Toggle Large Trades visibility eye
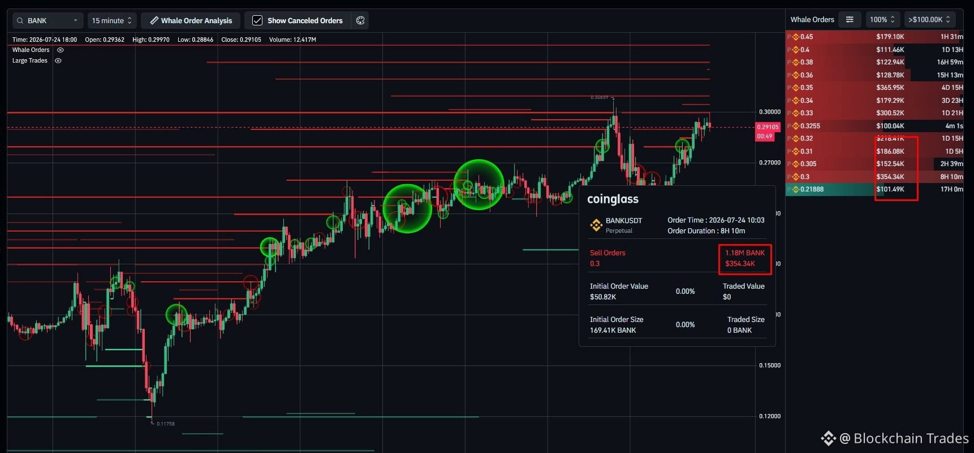This screenshot has width=974, height=453. [x=58, y=60]
